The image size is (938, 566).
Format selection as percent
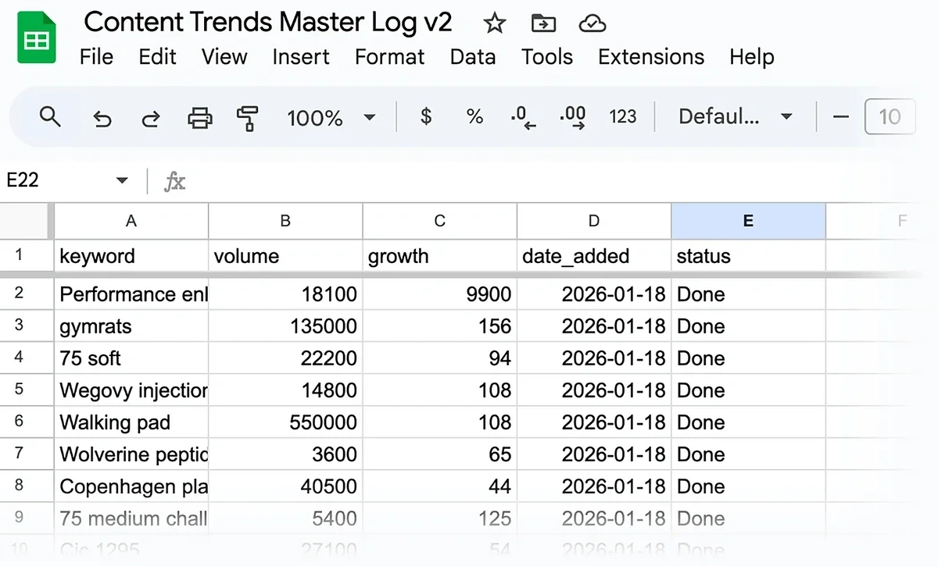pos(473,116)
